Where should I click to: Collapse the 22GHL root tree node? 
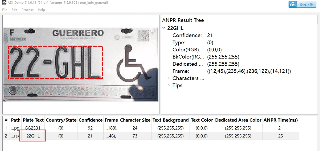pyautogui.click(x=164, y=28)
